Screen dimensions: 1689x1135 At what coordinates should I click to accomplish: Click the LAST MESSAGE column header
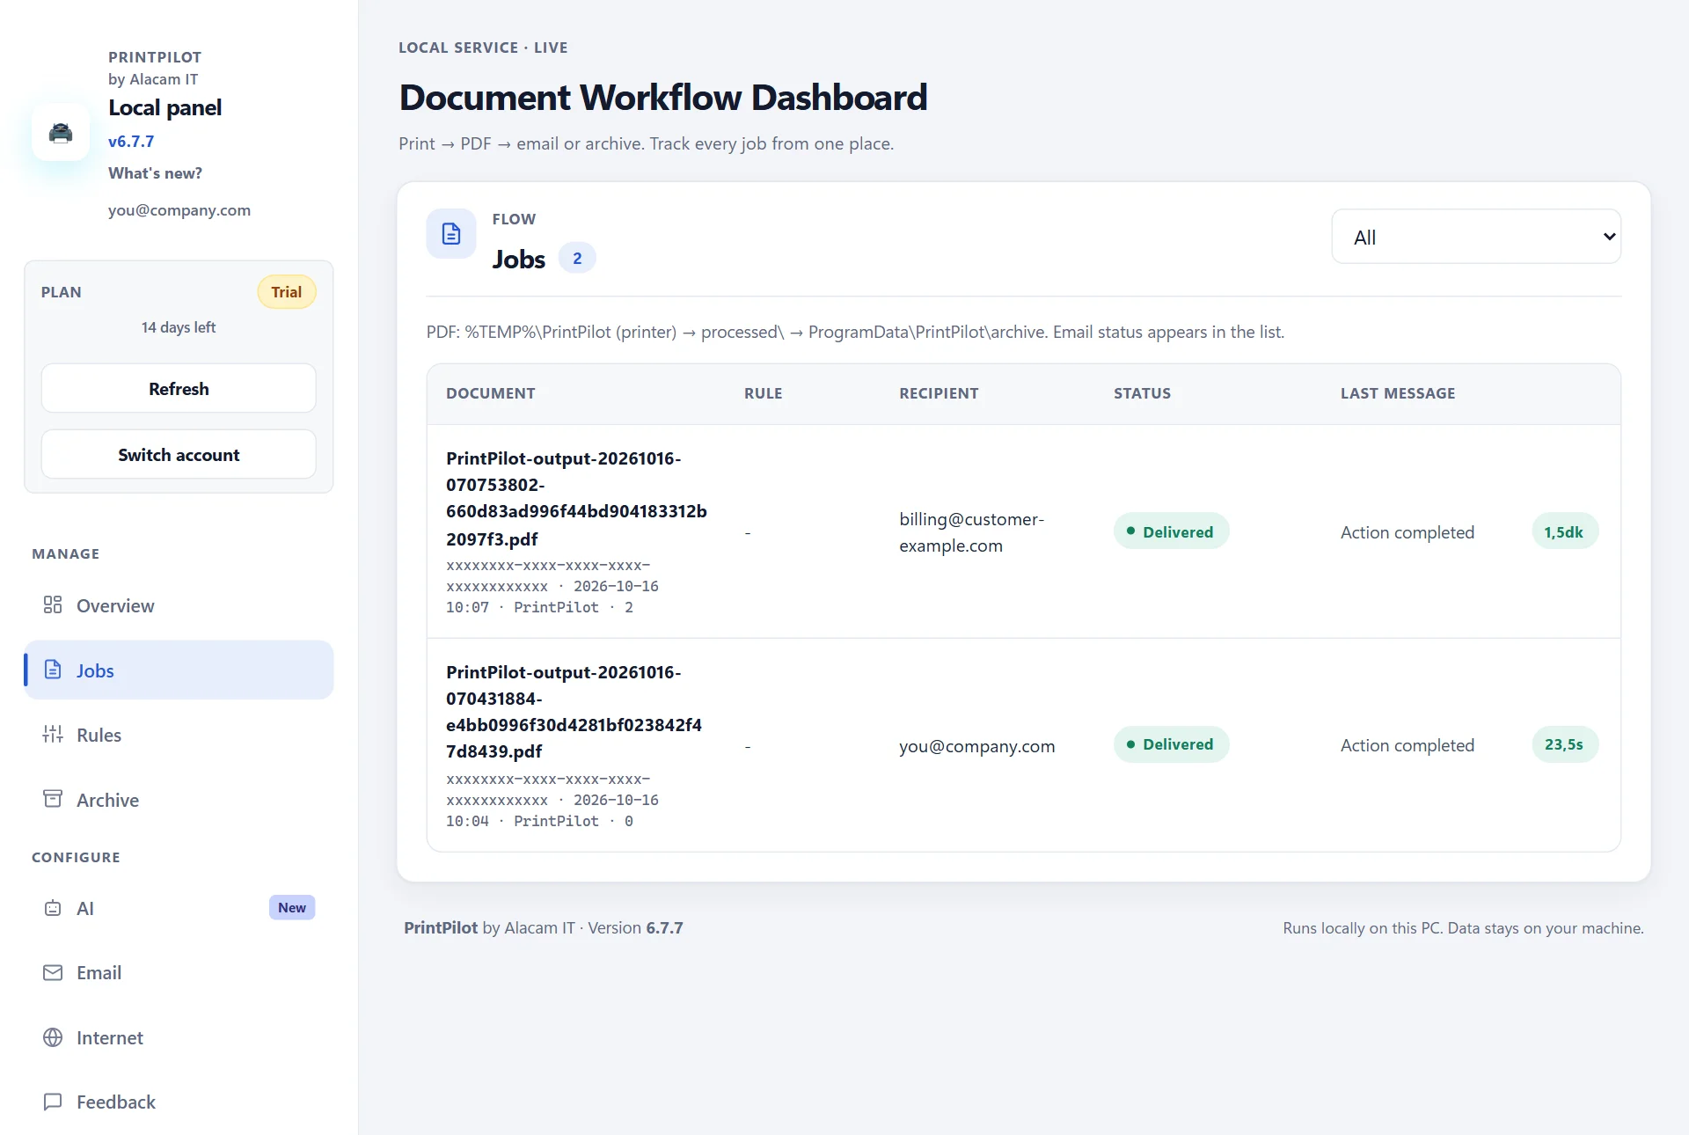click(1398, 393)
